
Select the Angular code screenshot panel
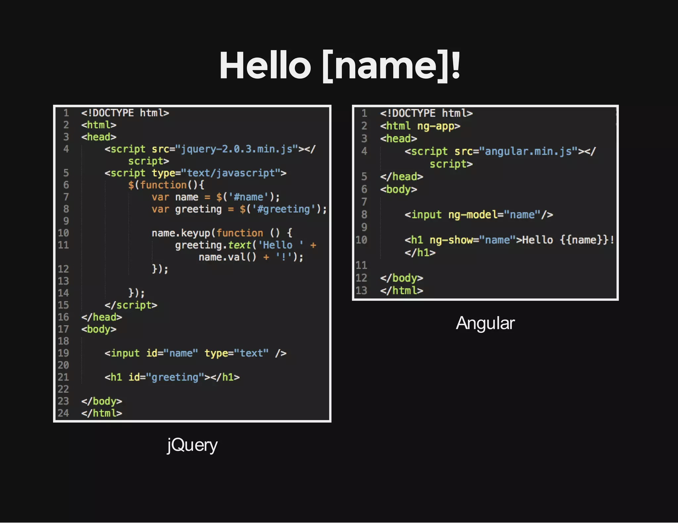pos(485,203)
